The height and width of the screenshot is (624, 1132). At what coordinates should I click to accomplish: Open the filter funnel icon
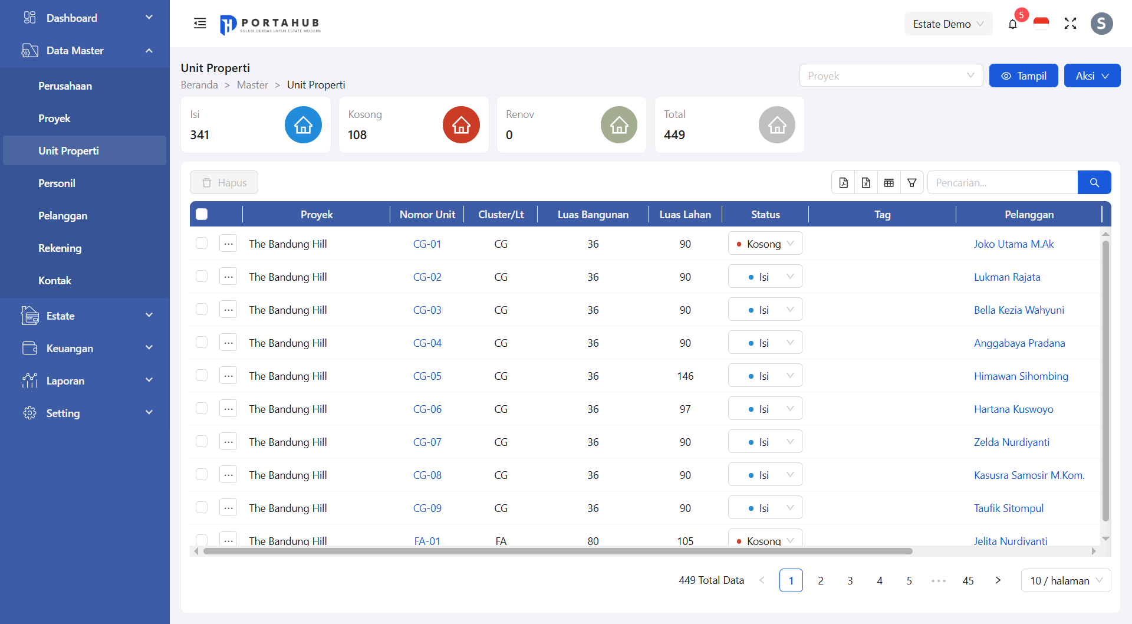click(x=912, y=183)
